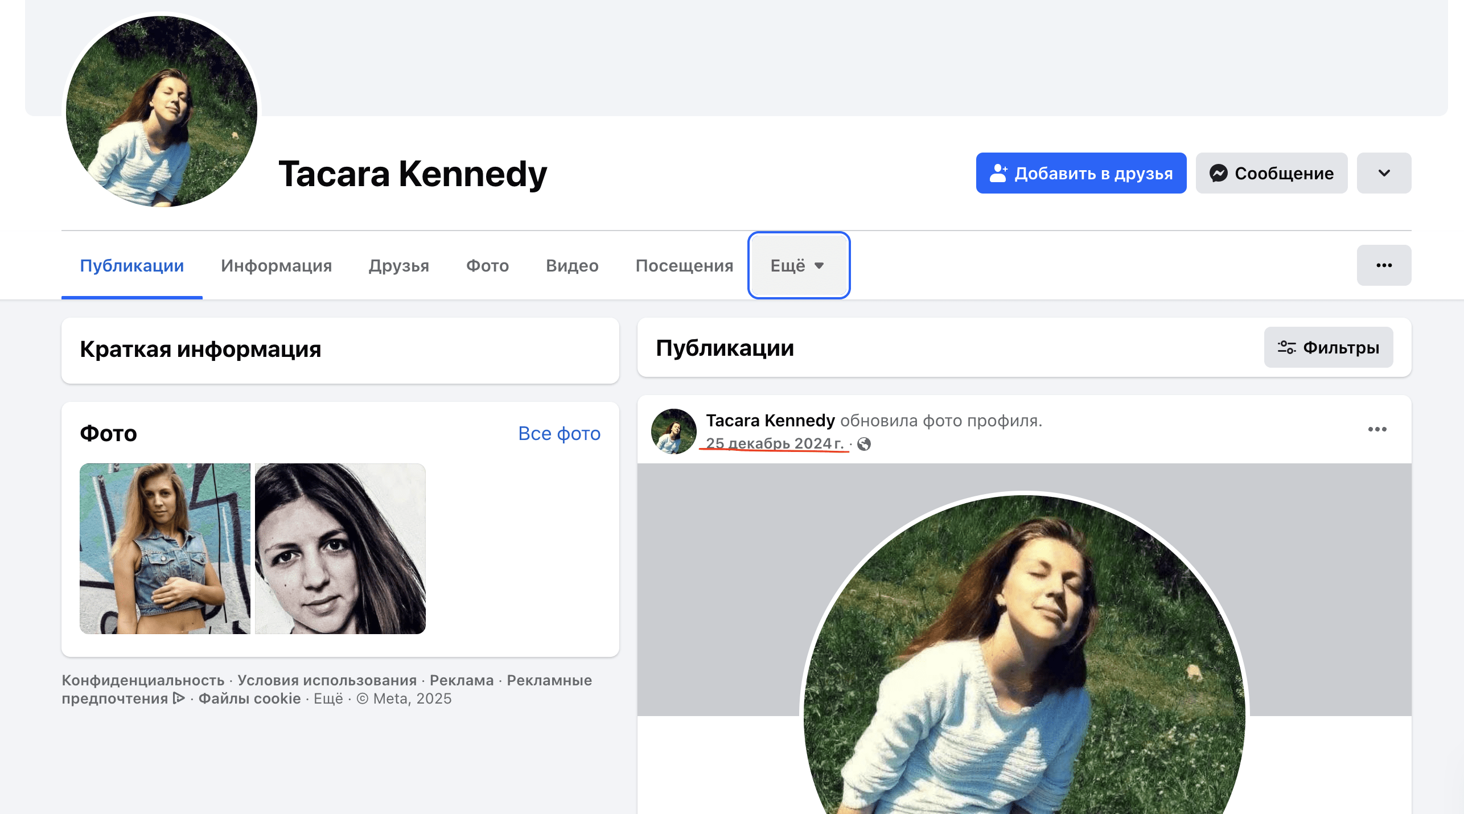Click the Публикации section heading
Image resolution: width=1464 pixels, height=814 pixels.
point(725,348)
